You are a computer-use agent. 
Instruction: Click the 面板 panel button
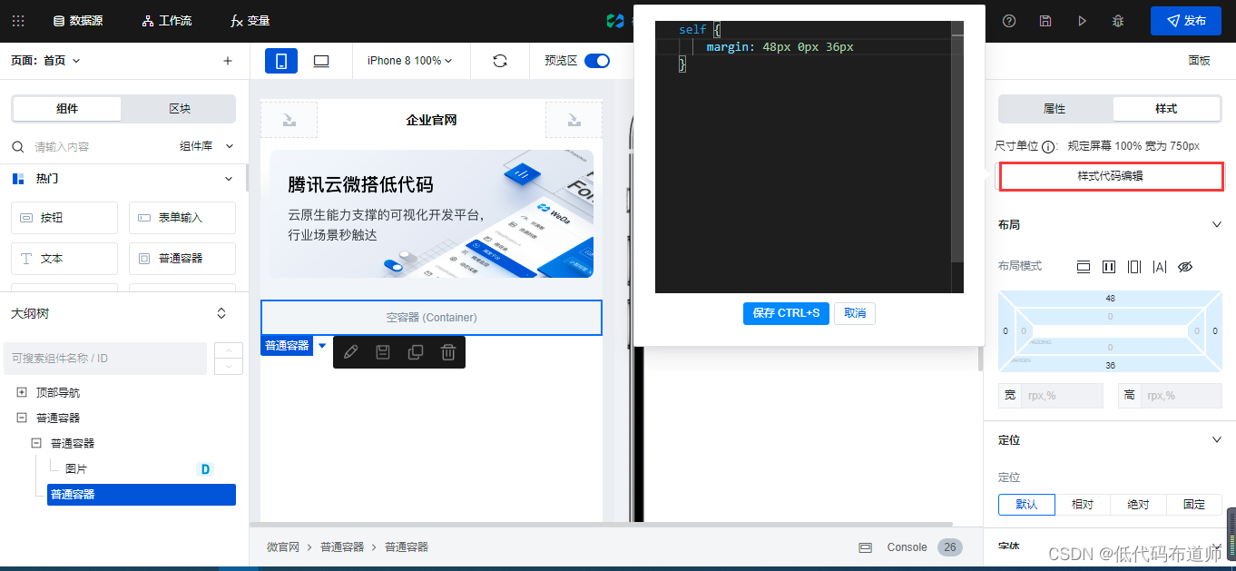pyautogui.click(x=1199, y=61)
